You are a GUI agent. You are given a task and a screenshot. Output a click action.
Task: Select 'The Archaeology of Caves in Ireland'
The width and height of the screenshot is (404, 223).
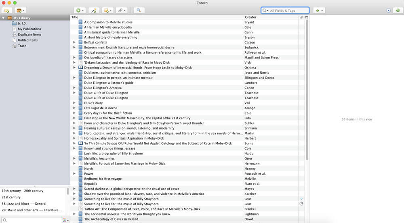click(x=187, y=219)
